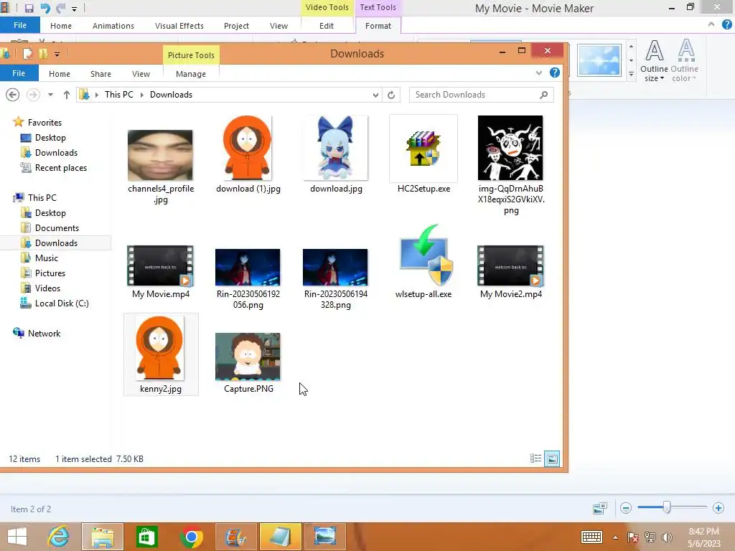
Task: Refresh the Downloads folder
Action: [391, 95]
